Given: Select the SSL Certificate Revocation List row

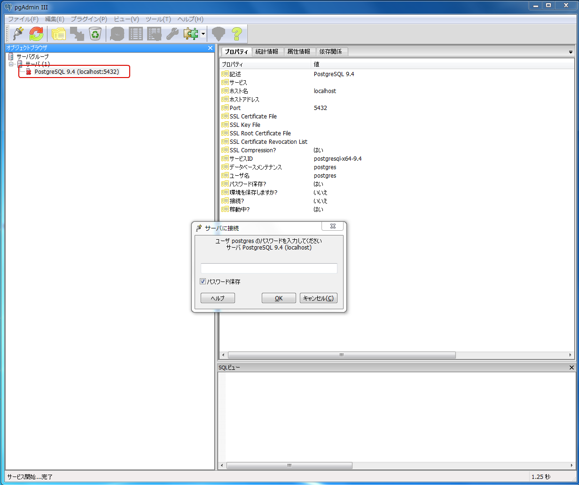Looking at the screenshot, I should pyautogui.click(x=397, y=142).
